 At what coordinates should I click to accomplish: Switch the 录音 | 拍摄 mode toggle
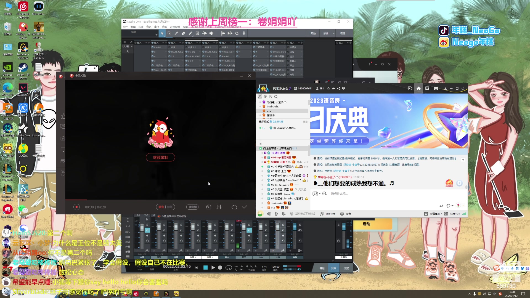click(166, 207)
